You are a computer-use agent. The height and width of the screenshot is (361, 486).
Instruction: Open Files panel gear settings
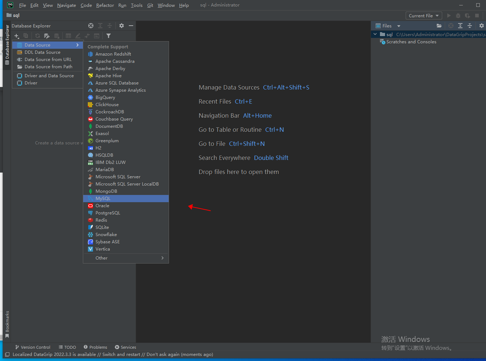[482, 26]
